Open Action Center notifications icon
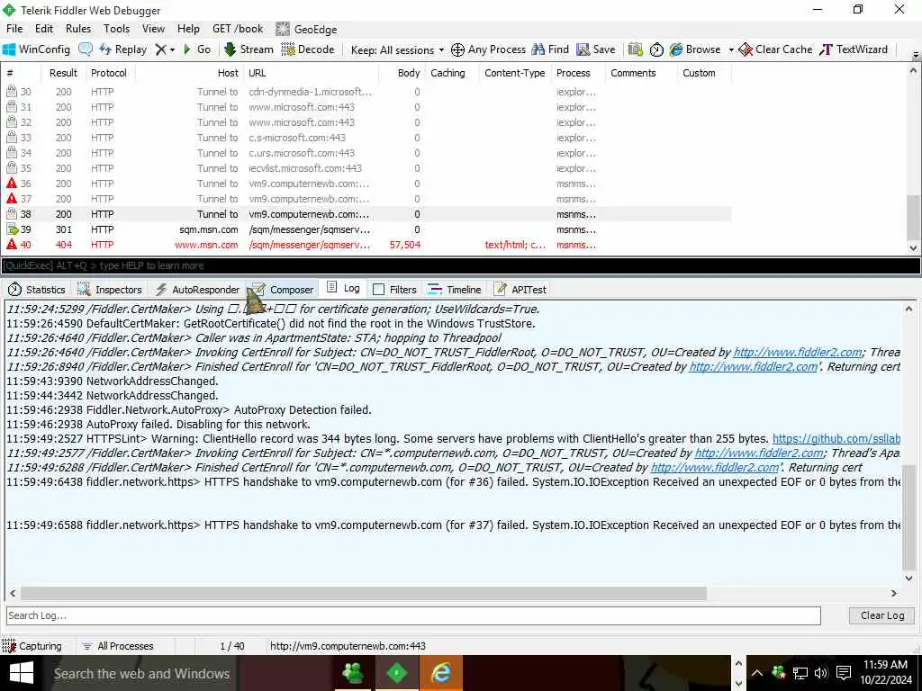Screen dimensions: 922x691 844,673
